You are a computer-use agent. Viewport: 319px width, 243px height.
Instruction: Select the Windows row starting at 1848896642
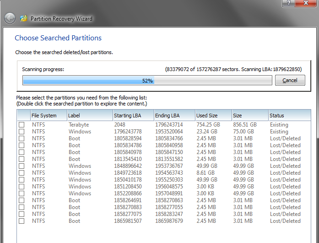click(x=164, y=166)
